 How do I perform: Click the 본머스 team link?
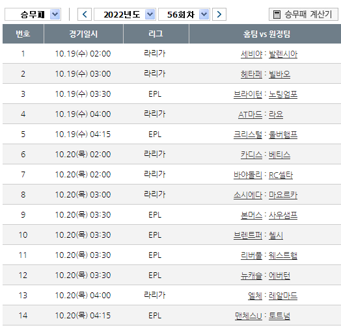[251, 216]
